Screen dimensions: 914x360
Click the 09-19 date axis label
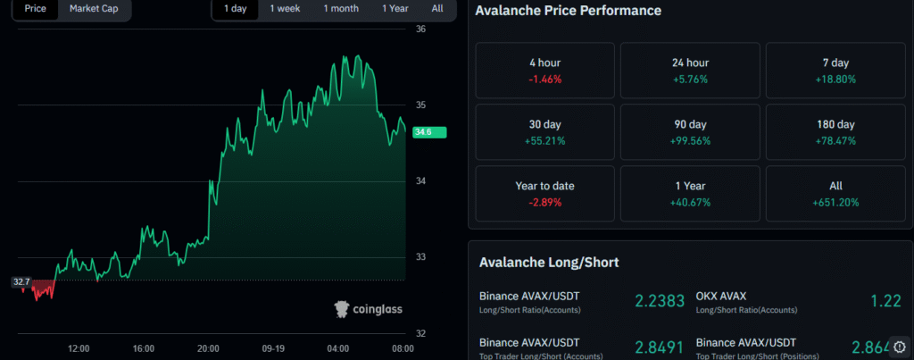273,349
